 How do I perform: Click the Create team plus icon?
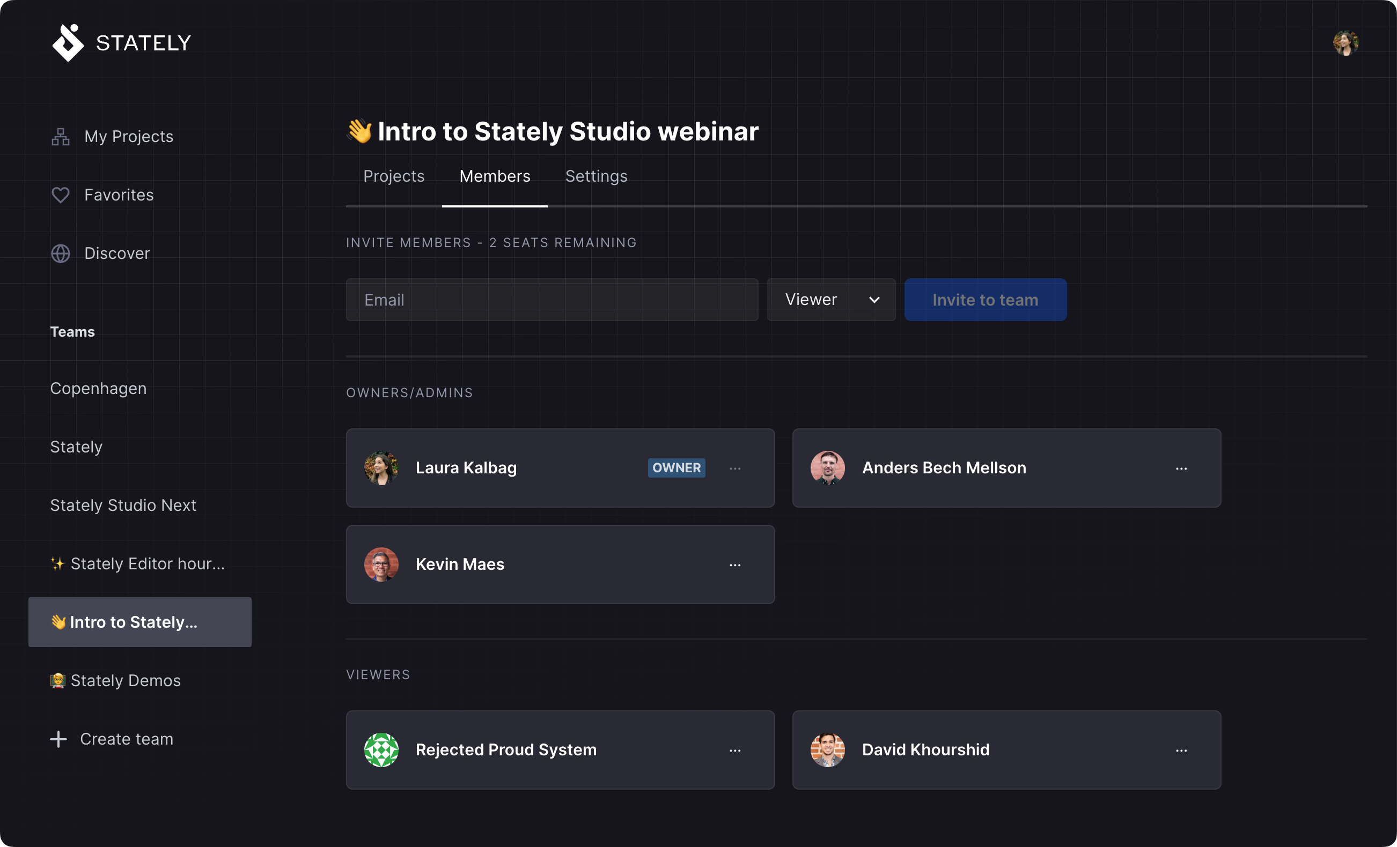point(57,738)
